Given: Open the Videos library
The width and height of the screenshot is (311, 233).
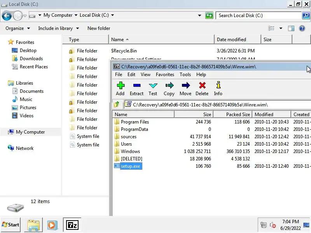Looking at the screenshot, I should pos(23,115).
